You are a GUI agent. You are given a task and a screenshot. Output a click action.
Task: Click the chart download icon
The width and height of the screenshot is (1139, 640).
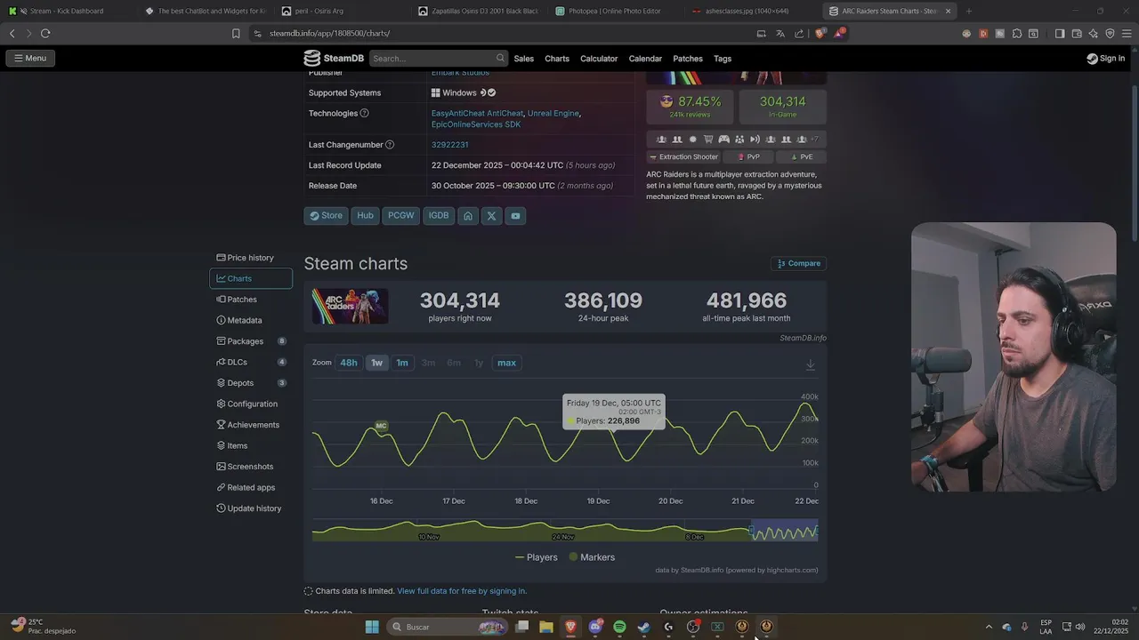(x=810, y=365)
